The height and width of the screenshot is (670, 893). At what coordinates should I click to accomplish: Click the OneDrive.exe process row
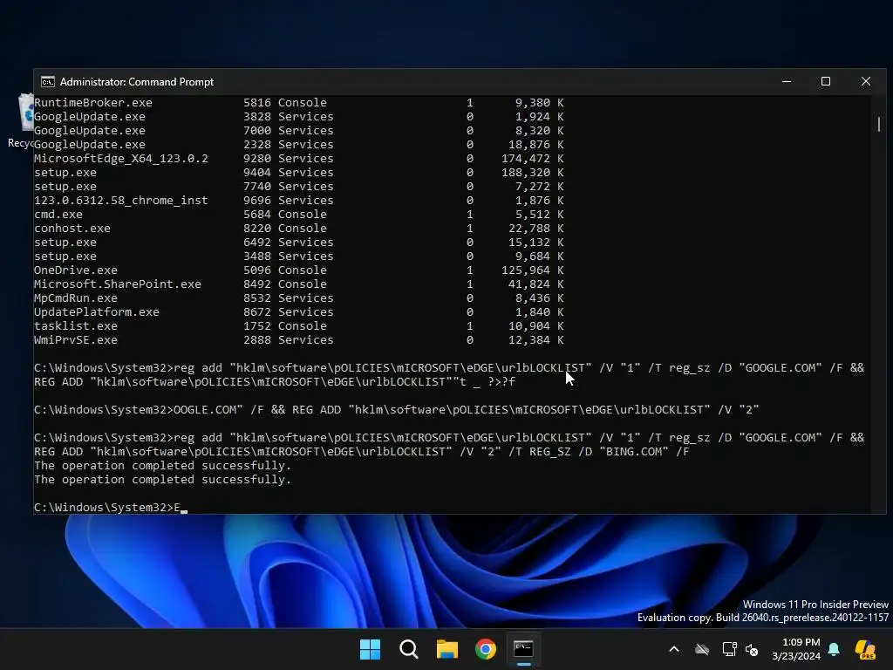(299, 270)
